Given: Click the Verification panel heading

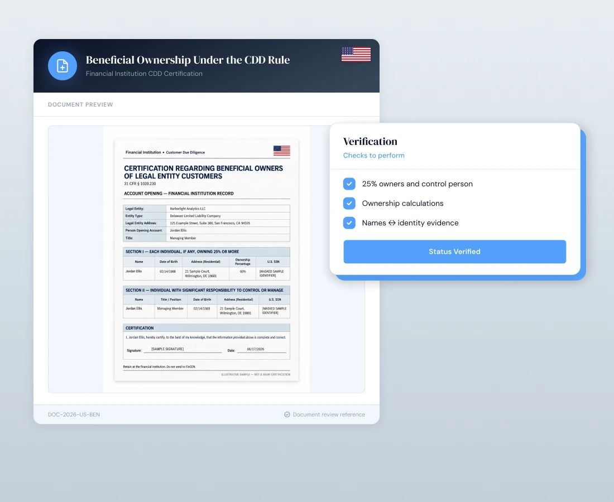Looking at the screenshot, I should pyautogui.click(x=370, y=141).
